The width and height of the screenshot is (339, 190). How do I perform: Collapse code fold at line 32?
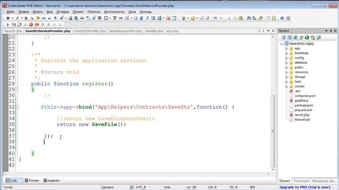pos(17,107)
